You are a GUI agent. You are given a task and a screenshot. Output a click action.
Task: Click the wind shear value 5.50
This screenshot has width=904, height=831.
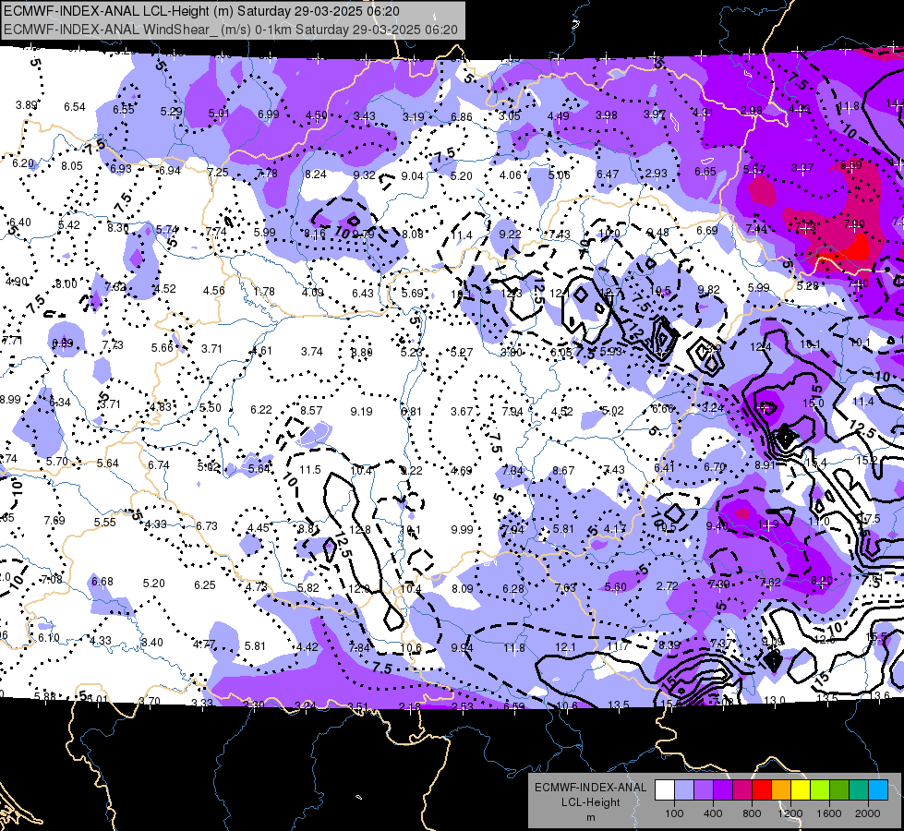point(211,407)
